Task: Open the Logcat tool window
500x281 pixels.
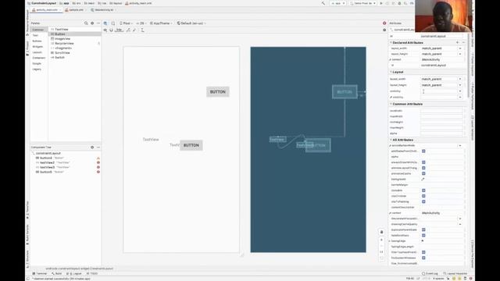Action: point(74,274)
